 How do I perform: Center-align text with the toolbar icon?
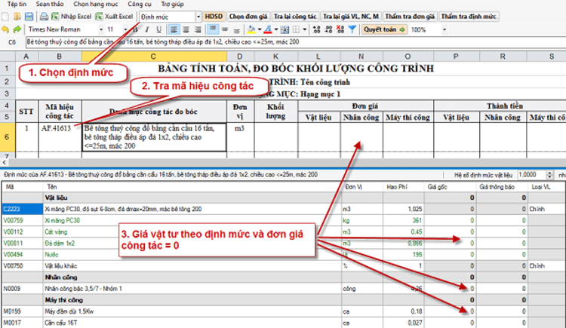tap(186, 29)
